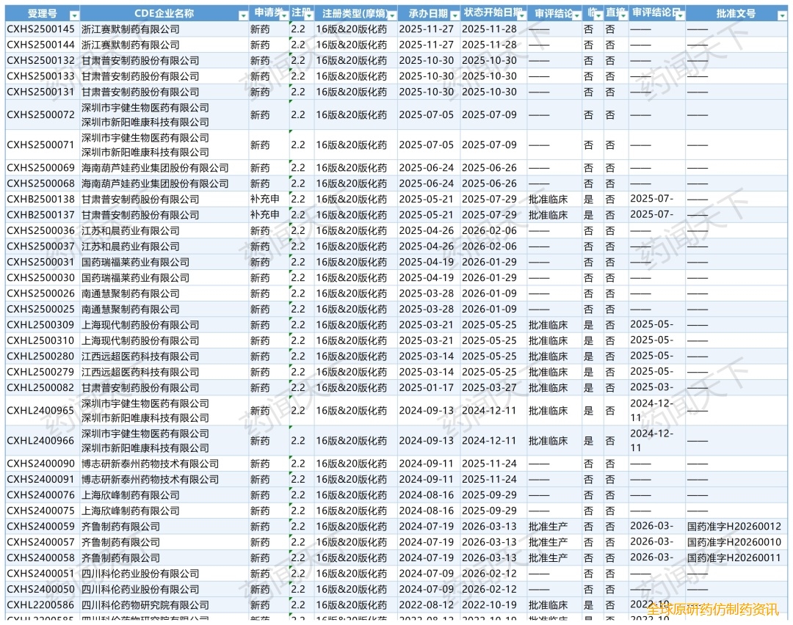Click the 补充申 cell for CXHB2500137
Viewport: 793px width, 625px height.
point(264,215)
